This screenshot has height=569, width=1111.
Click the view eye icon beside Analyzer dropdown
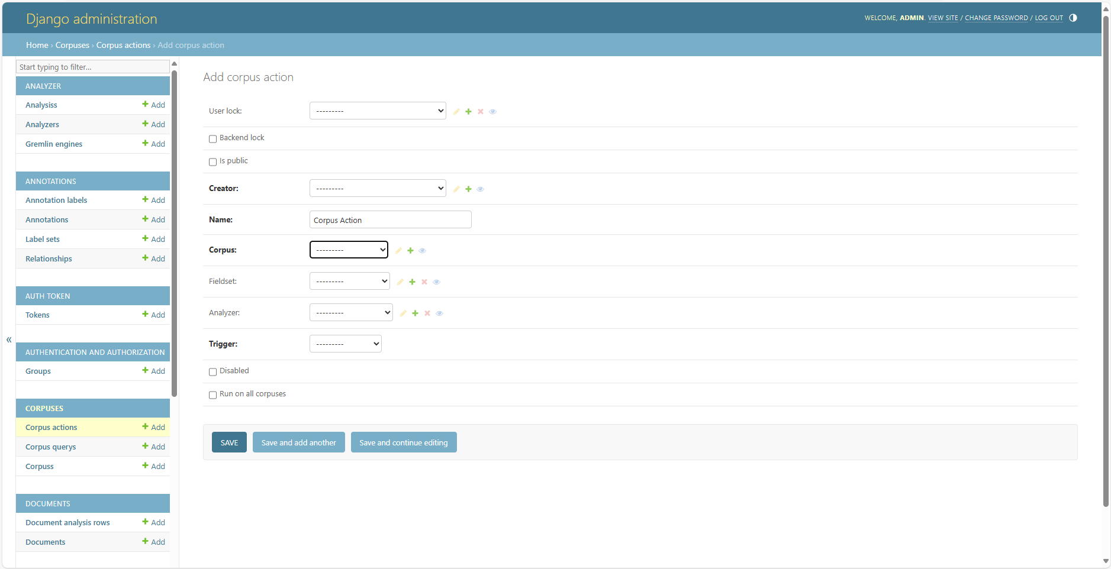[439, 313]
